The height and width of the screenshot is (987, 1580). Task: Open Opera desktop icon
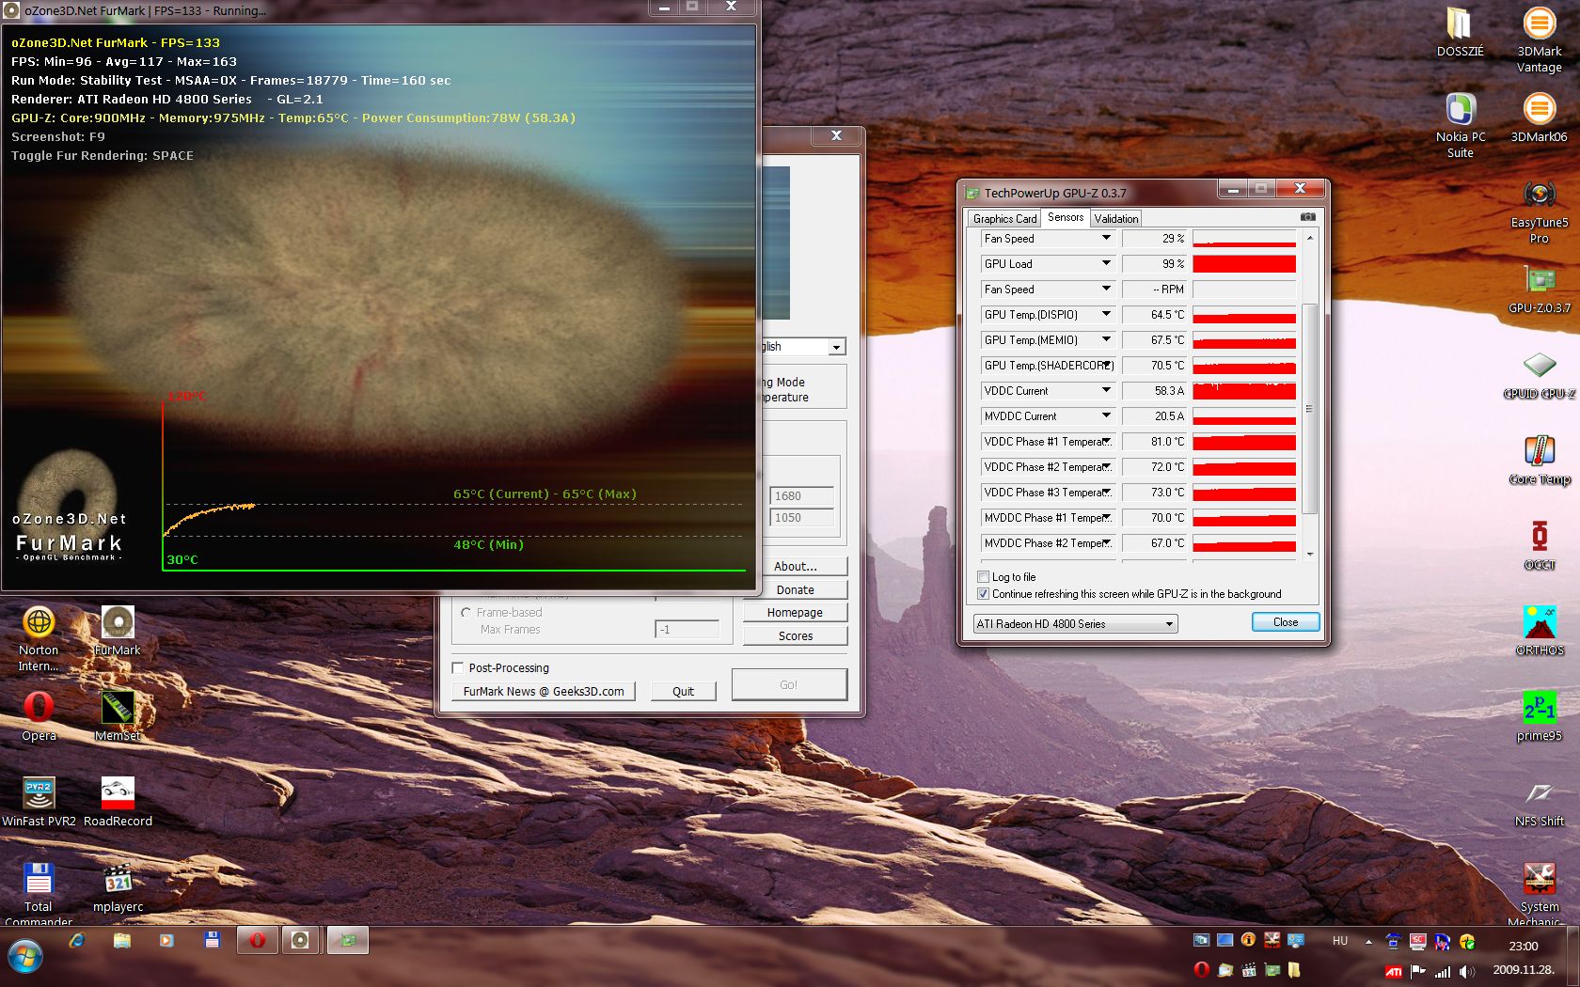[x=39, y=717]
